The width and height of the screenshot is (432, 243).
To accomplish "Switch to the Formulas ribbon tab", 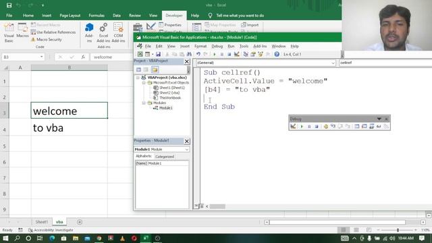I will (x=97, y=16).
